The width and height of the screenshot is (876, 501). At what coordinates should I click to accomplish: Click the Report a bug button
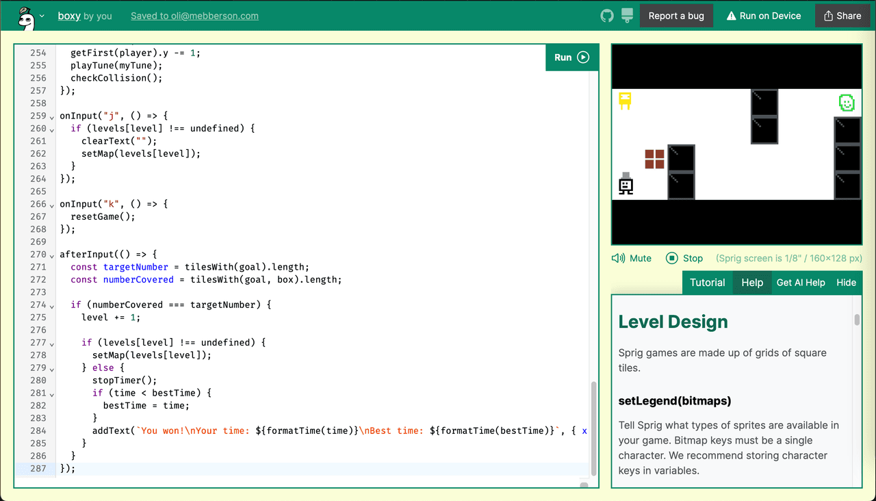click(x=676, y=16)
